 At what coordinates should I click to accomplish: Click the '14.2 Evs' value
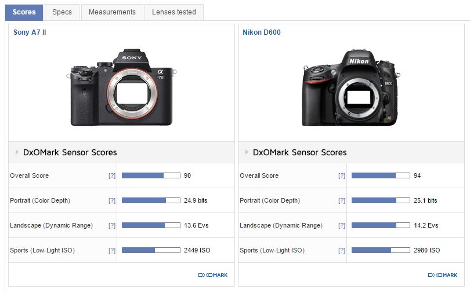pyautogui.click(x=426, y=225)
